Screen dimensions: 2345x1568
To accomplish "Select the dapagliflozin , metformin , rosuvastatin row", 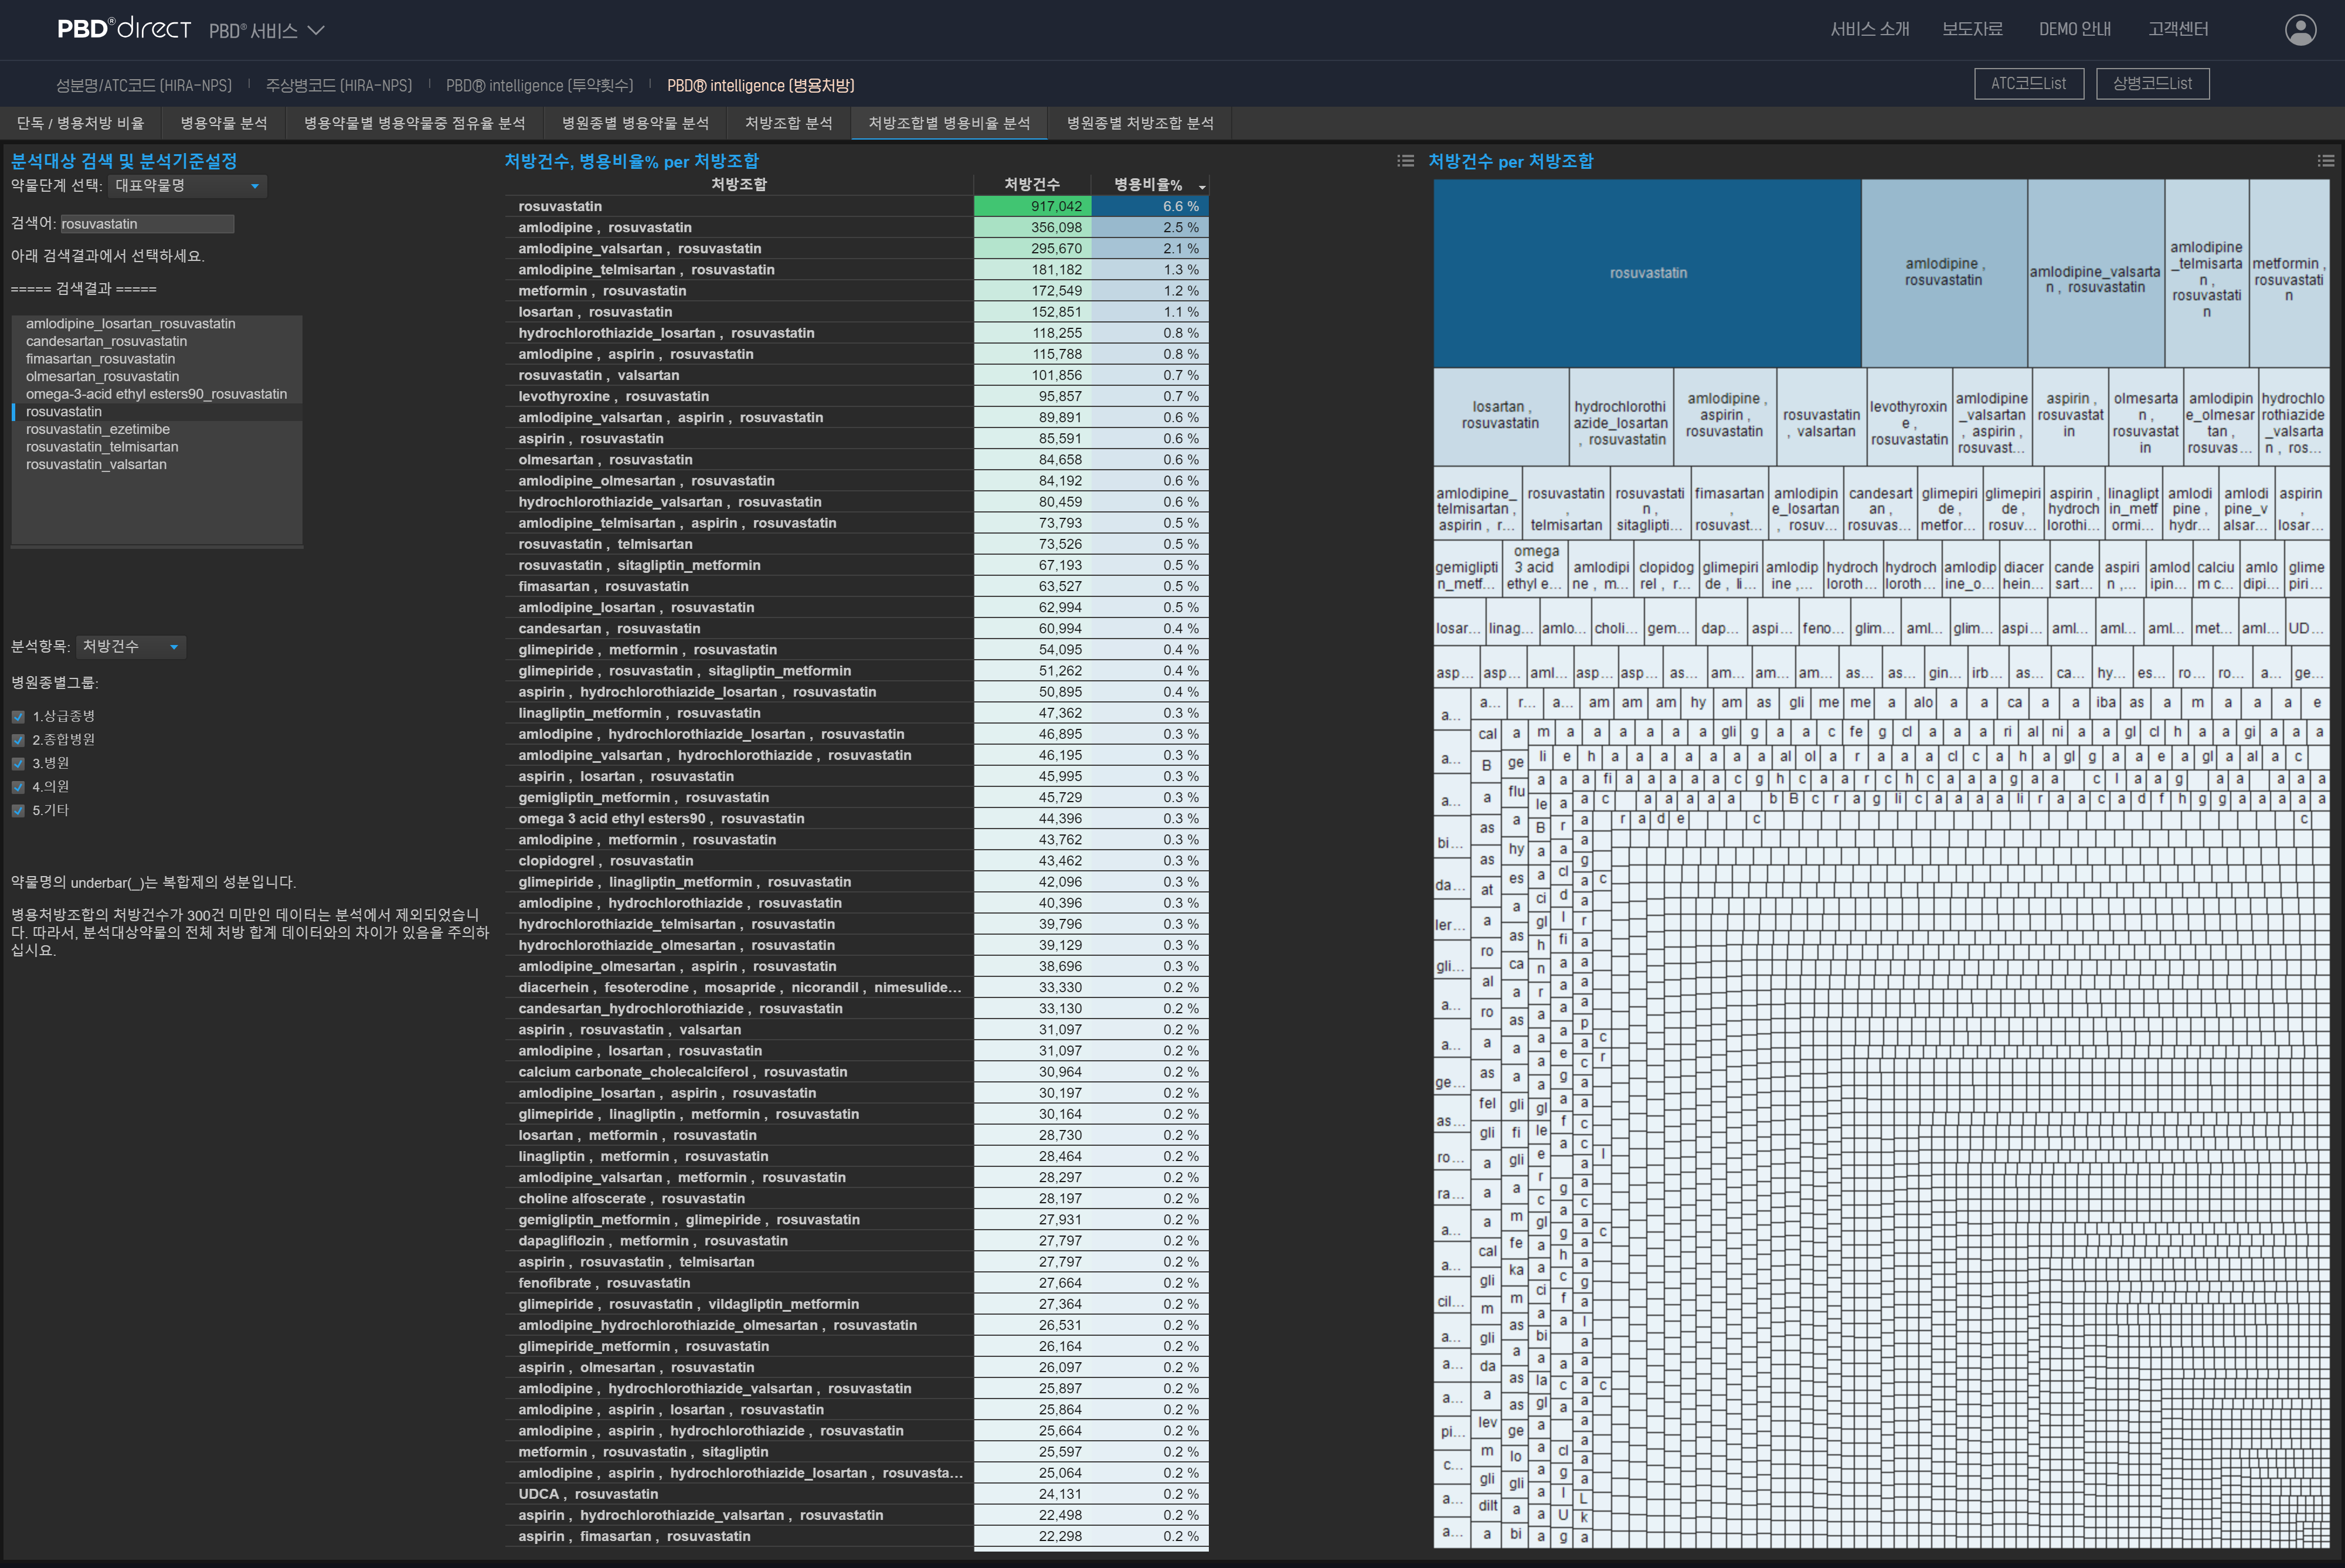I will [x=857, y=1241].
